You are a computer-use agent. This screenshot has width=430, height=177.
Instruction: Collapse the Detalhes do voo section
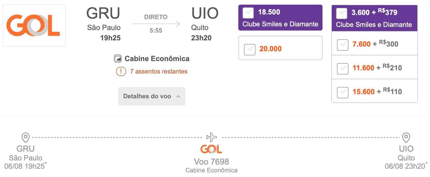click(152, 96)
